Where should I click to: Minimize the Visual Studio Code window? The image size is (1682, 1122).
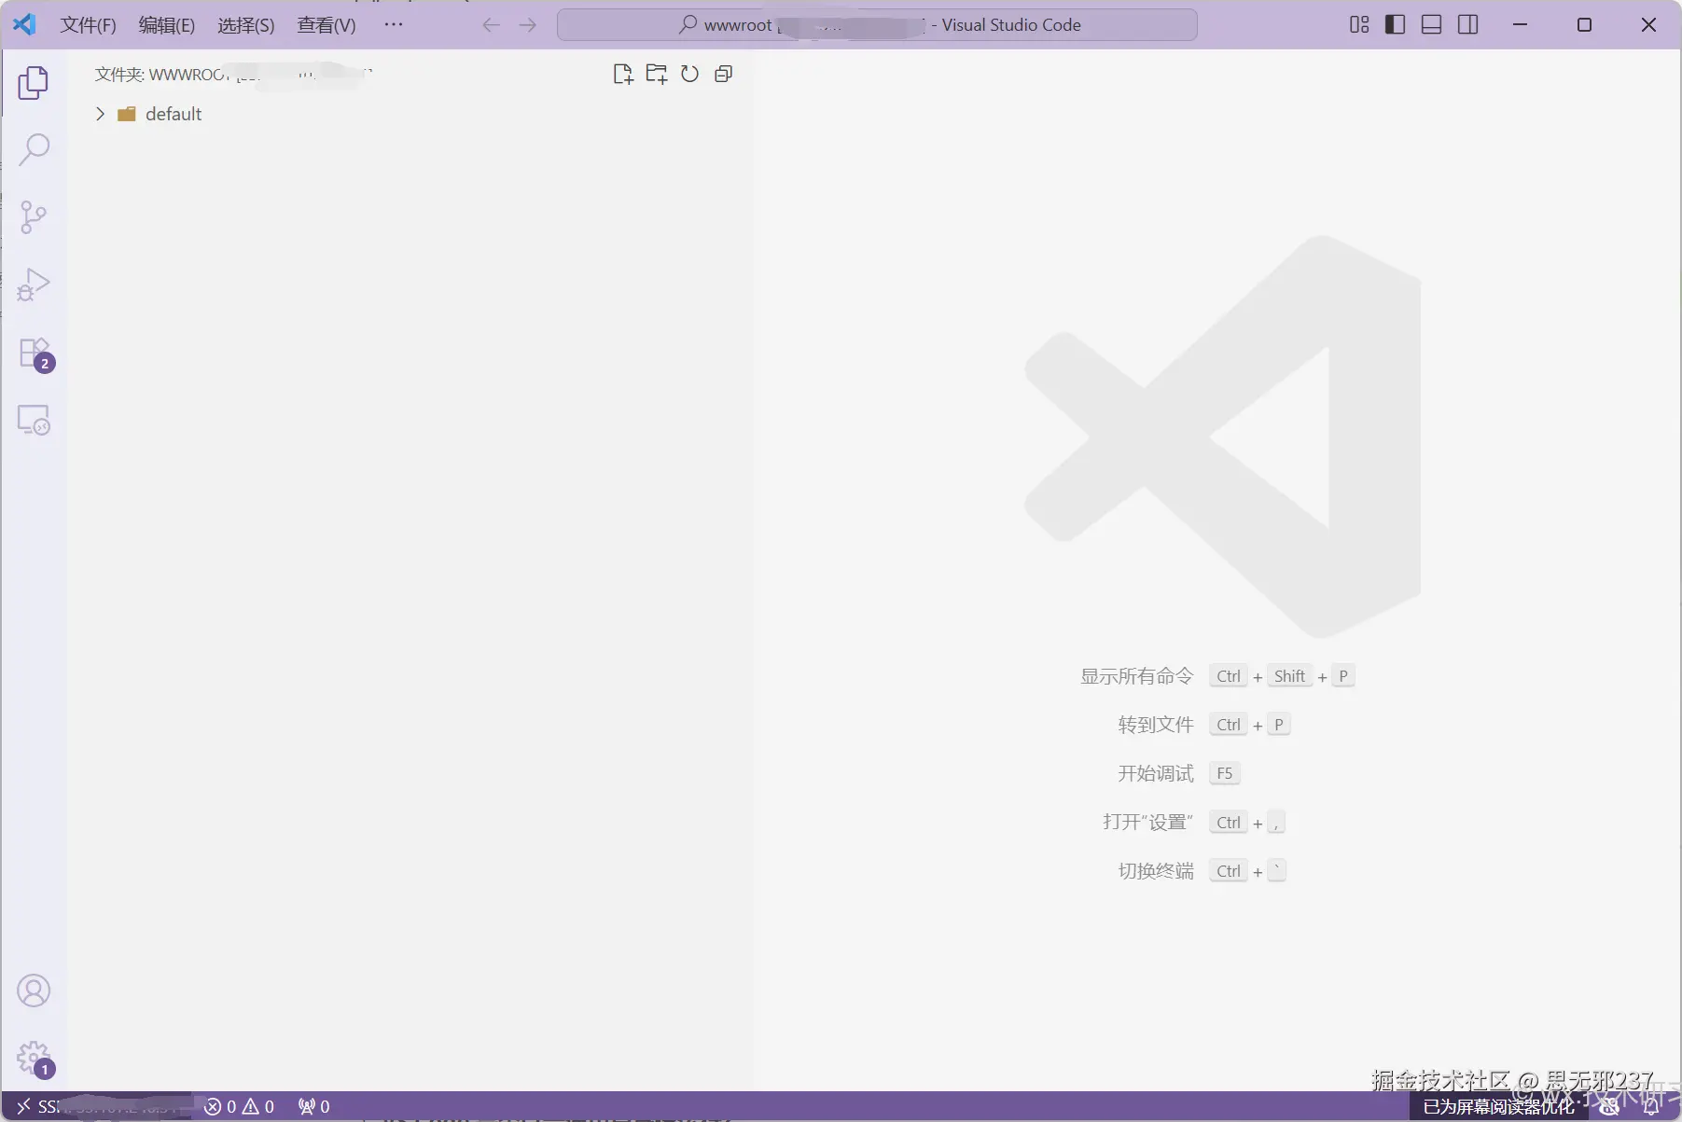pyautogui.click(x=1520, y=25)
